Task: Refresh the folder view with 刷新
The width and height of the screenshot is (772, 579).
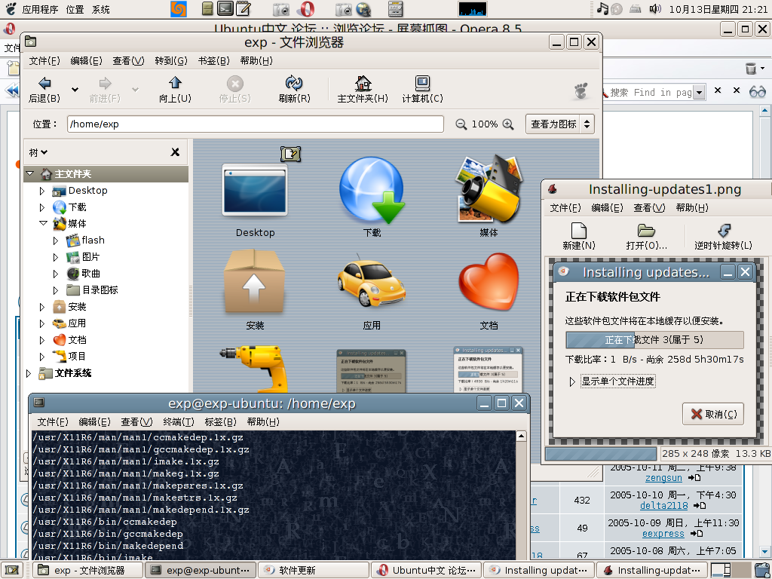Action: 295,90
